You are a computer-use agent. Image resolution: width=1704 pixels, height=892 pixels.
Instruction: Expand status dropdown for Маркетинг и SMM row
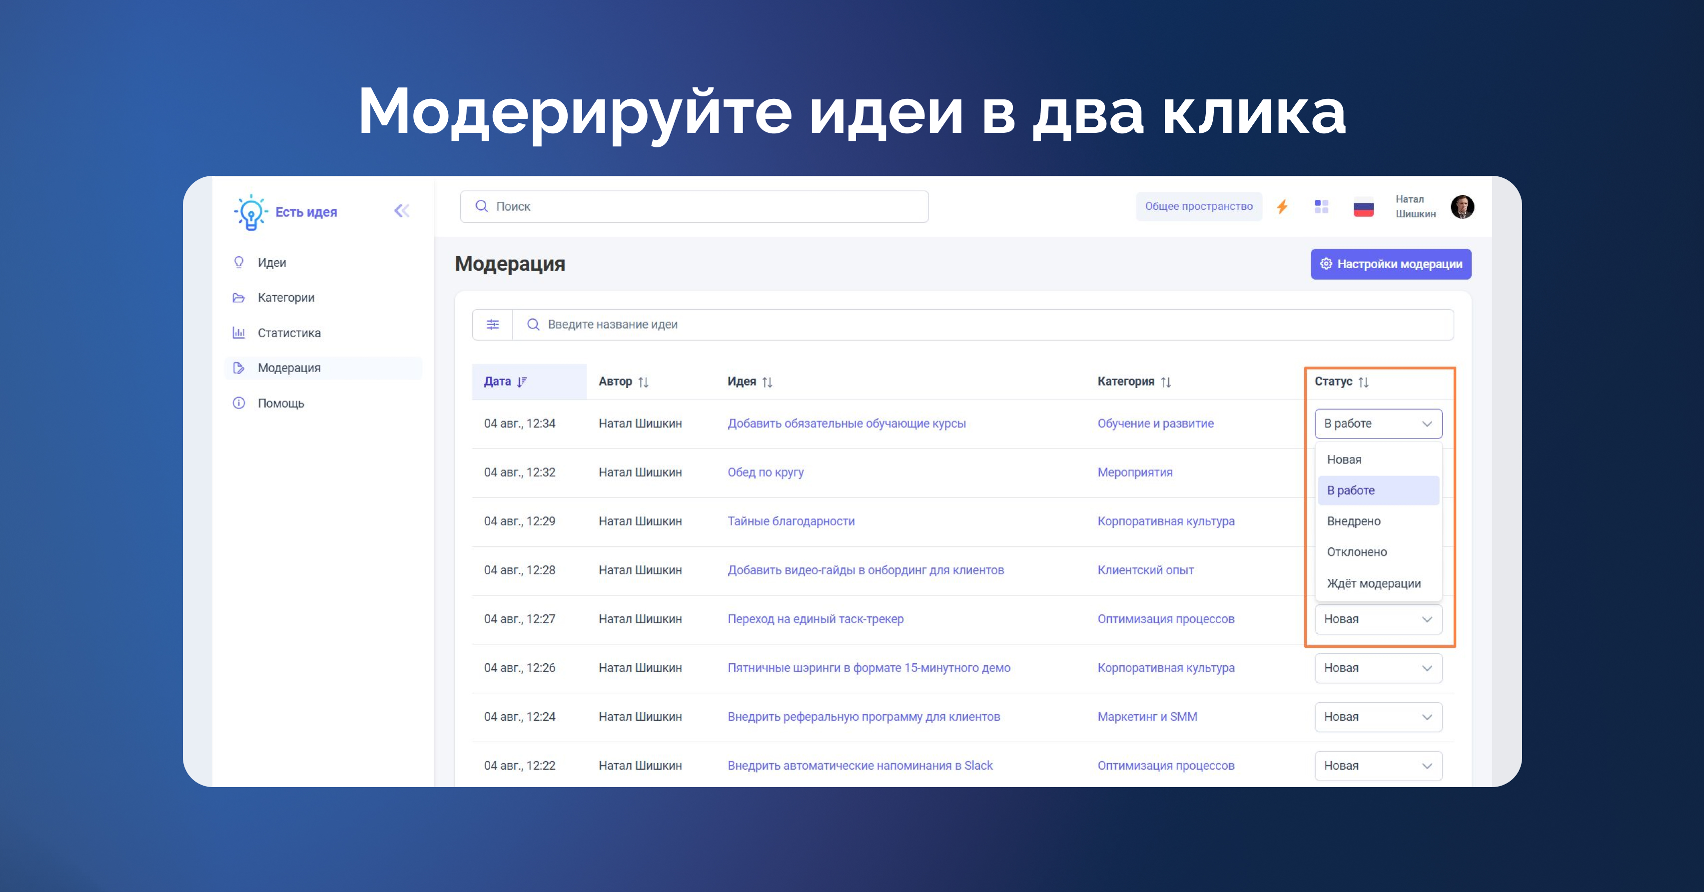click(x=1378, y=717)
